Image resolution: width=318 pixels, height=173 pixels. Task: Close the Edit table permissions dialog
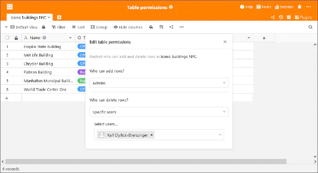[x=225, y=42]
